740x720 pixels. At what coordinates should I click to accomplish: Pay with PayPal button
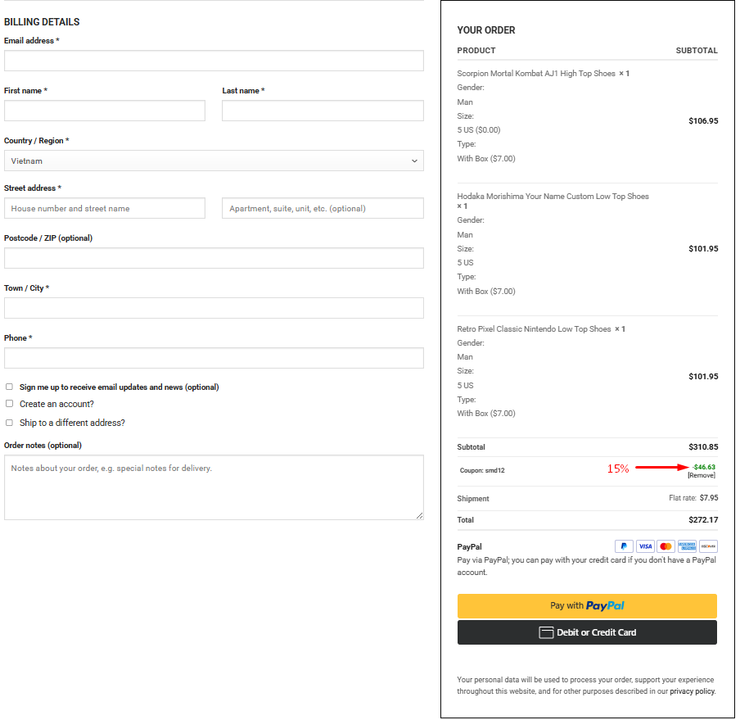coord(587,606)
